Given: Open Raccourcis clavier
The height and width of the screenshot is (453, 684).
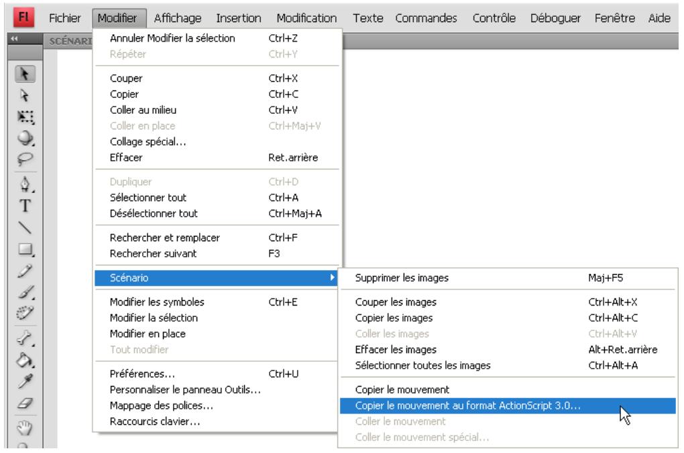Looking at the screenshot, I should (x=217, y=422).
